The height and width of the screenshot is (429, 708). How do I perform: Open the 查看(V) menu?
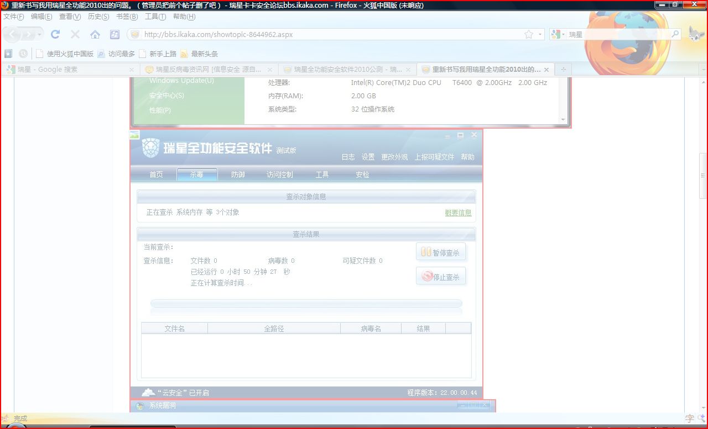tap(70, 17)
